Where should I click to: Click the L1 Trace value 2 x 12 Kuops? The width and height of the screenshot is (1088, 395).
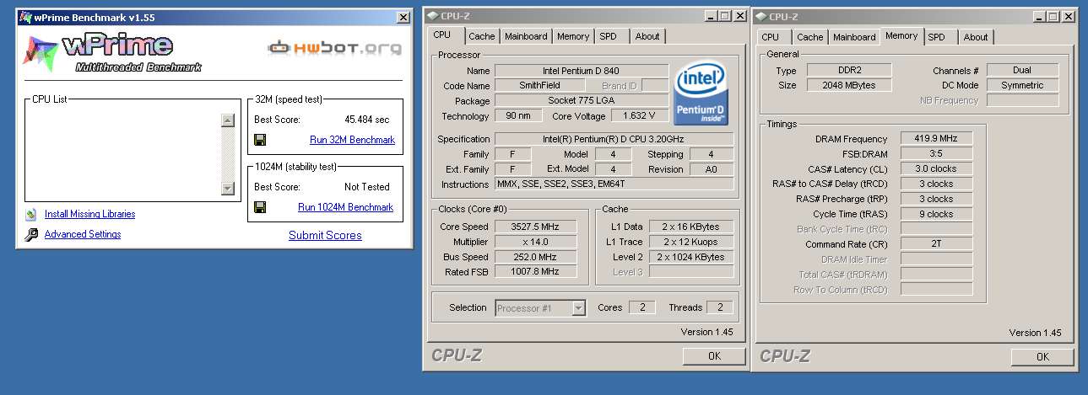[691, 242]
